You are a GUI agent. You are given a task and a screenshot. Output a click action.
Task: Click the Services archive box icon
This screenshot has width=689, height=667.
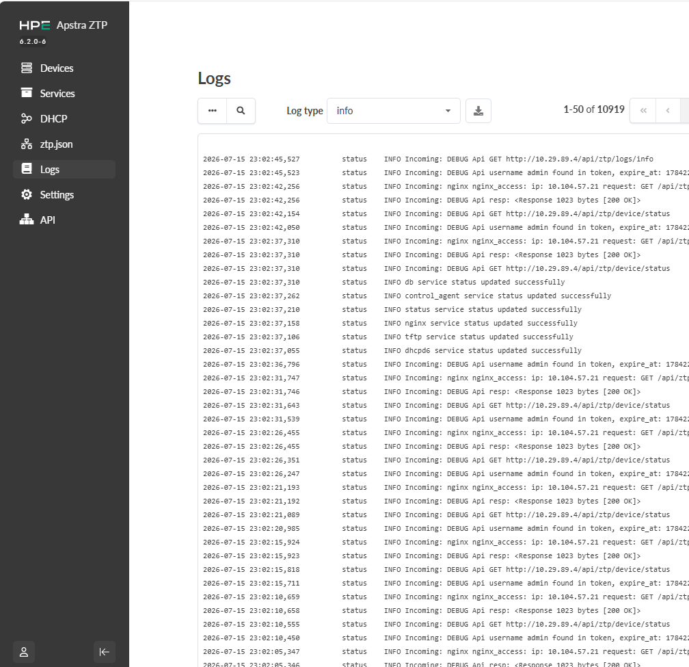27,93
